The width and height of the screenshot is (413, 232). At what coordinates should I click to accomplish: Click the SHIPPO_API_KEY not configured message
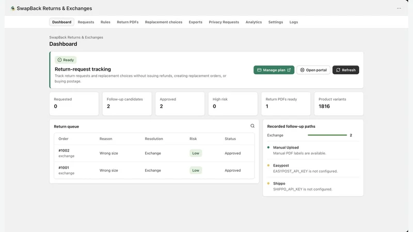(x=303, y=189)
